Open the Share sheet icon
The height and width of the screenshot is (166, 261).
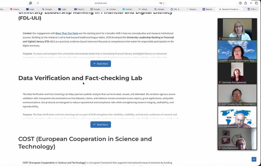coord(245,3)
